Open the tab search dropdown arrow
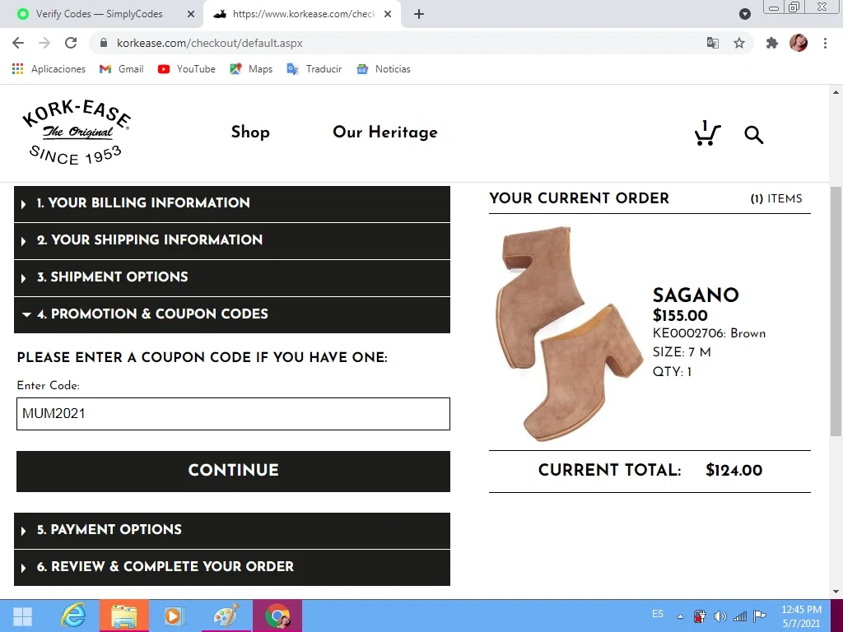 click(x=744, y=14)
